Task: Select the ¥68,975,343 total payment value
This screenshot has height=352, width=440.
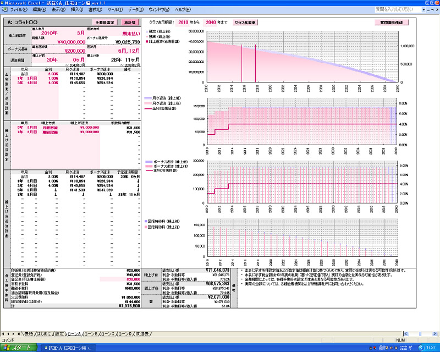Action: point(217,284)
